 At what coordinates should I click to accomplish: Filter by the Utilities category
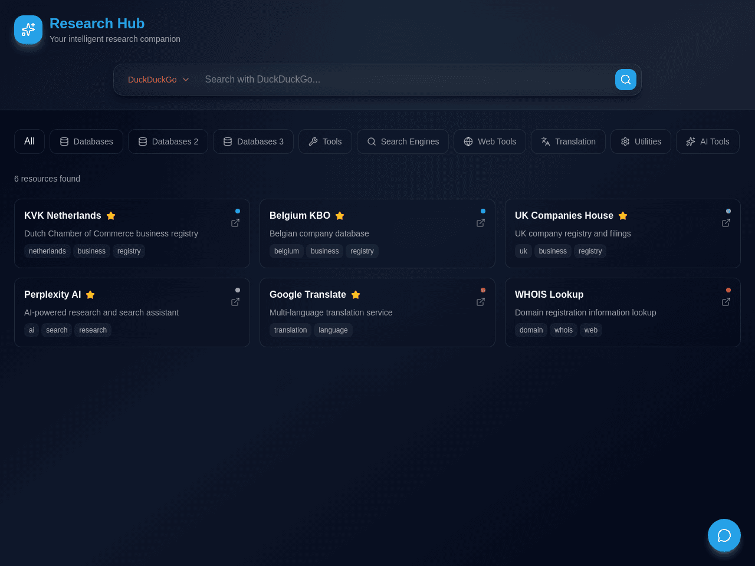coord(641,141)
